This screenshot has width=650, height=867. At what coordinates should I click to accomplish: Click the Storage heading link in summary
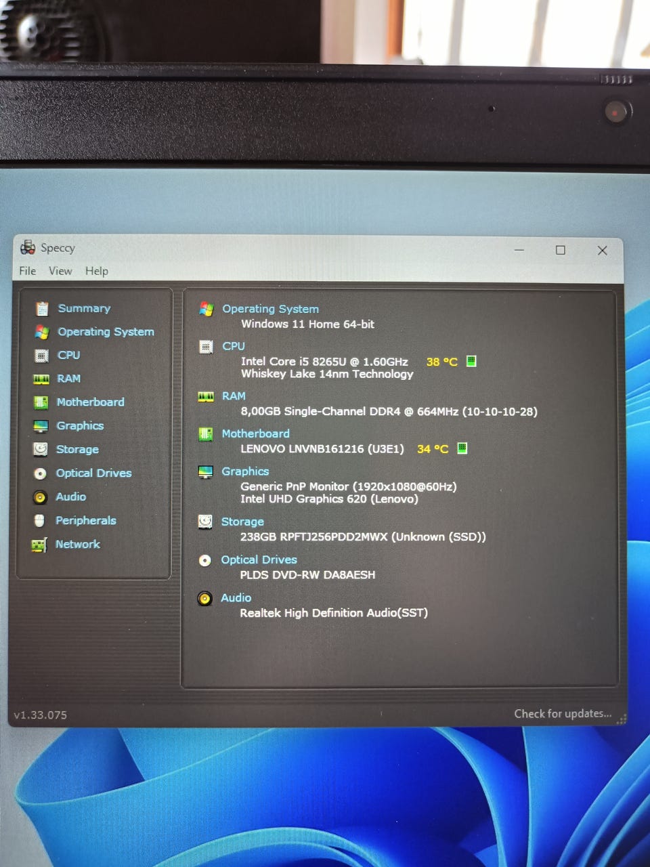click(x=242, y=522)
